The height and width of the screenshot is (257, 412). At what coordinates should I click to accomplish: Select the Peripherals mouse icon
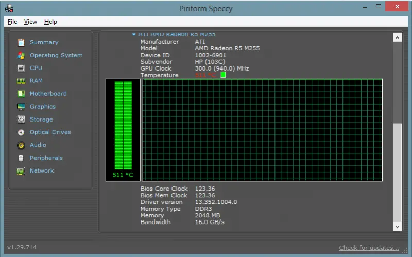[x=21, y=158]
